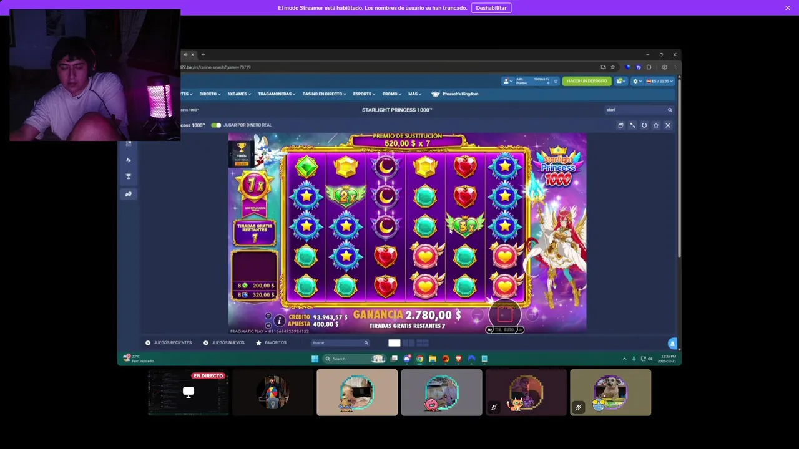Stop the spin with the red button
799x449 pixels.
[505, 314]
